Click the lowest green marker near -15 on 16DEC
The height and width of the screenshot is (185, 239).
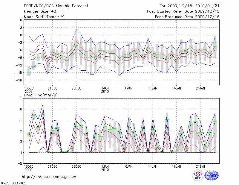click(29, 72)
